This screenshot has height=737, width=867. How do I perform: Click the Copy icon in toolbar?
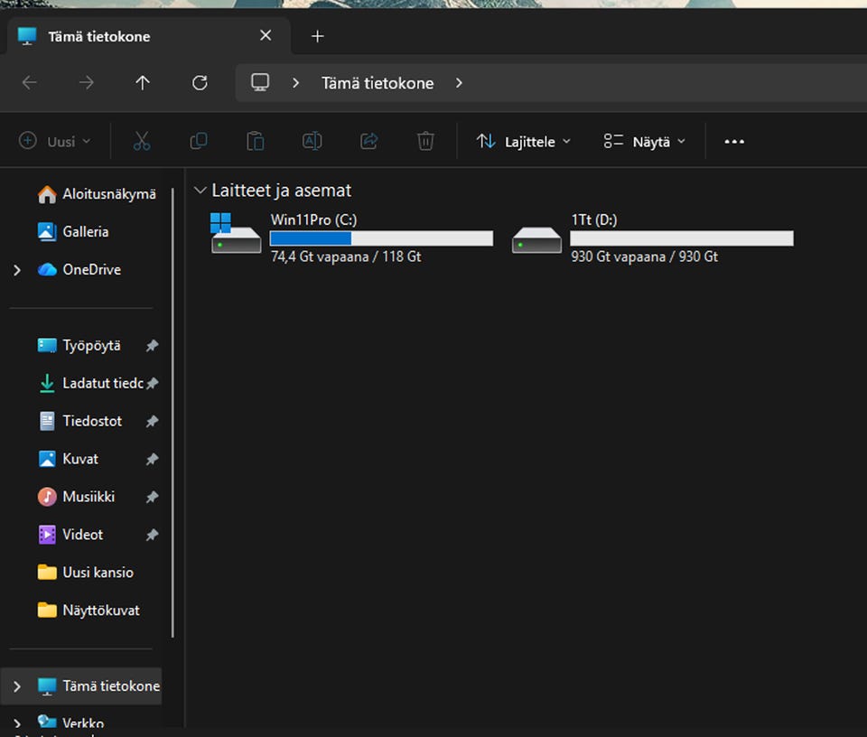tap(199, 141)
